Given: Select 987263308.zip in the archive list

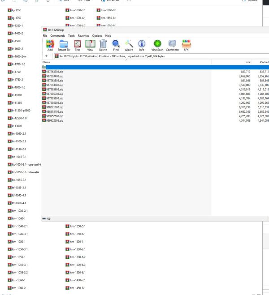Looking at the screenshot, I should tap(53, 72).
